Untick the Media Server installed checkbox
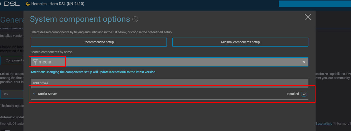This screenshot has height=131, width=351. pos(304,94)
